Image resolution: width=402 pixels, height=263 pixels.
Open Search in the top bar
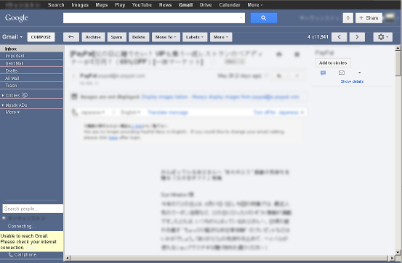click(56, 5)
